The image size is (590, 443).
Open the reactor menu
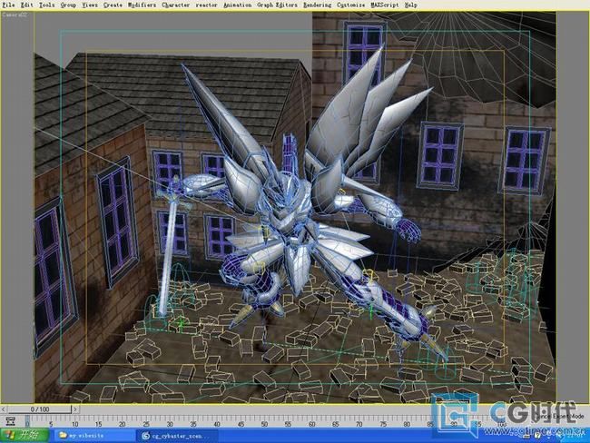click(x=207, y=5)
